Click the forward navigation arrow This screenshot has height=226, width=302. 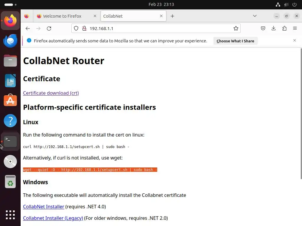point(38,29)
